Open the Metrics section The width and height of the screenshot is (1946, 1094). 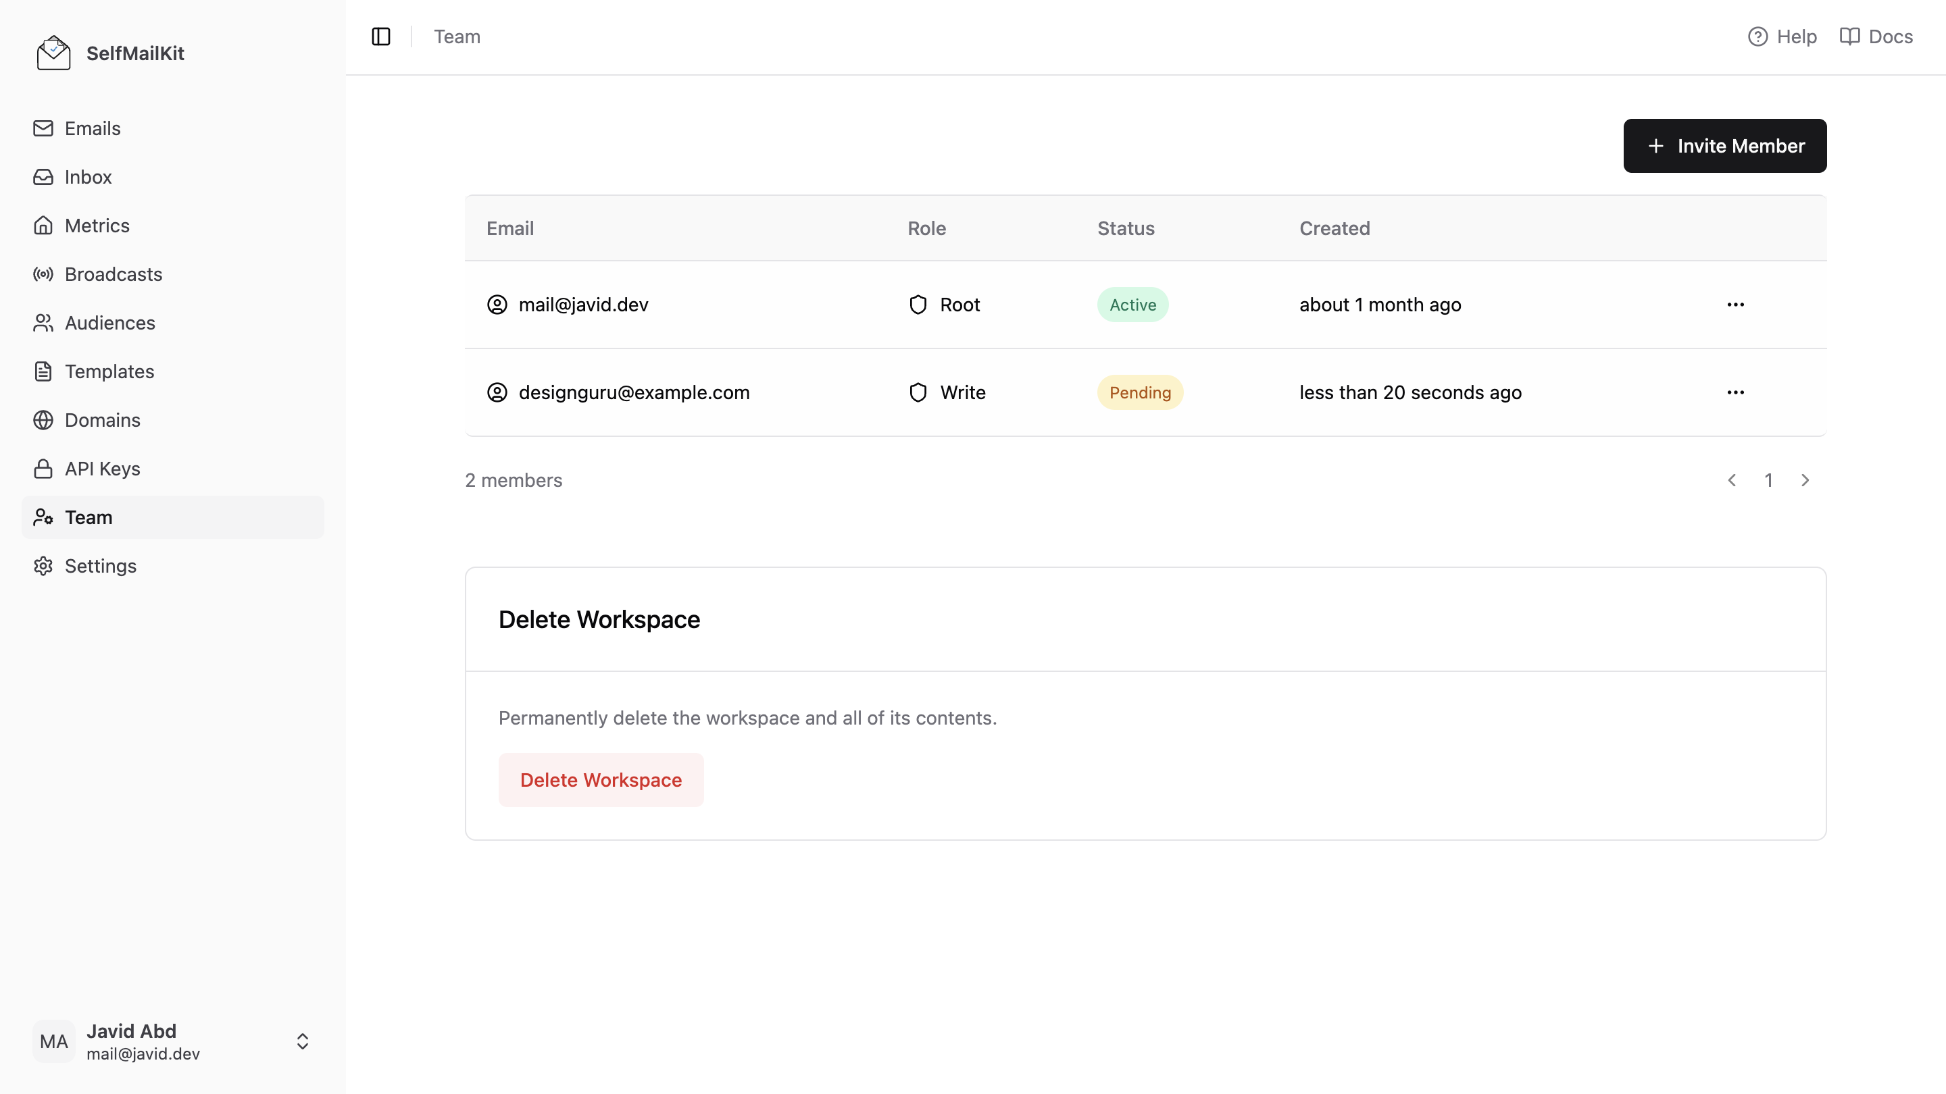(x=173, y=226)
